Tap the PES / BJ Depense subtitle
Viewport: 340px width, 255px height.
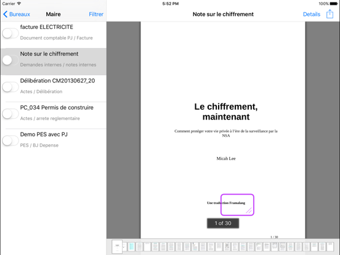coord(39,145)
